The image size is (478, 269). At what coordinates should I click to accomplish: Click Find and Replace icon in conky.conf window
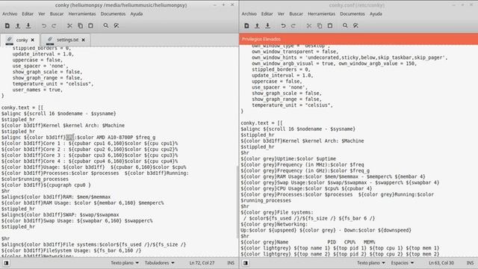[x=356, y=26]
